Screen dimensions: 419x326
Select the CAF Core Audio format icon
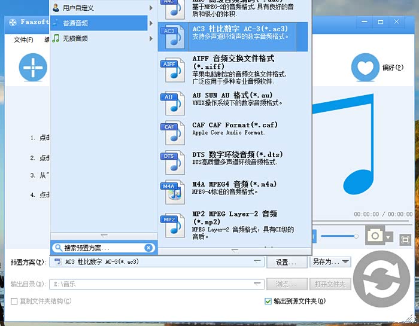(171, 133)
